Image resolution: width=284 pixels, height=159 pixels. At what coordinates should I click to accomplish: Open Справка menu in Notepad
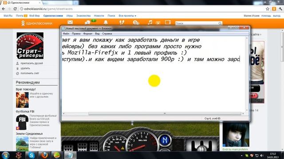pos(107,34)
